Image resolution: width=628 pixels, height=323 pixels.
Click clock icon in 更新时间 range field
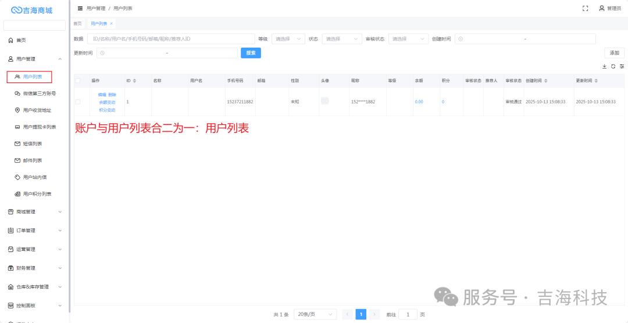102,53
